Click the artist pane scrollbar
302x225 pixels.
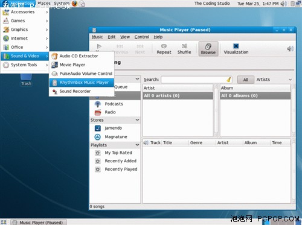[216, 110]
